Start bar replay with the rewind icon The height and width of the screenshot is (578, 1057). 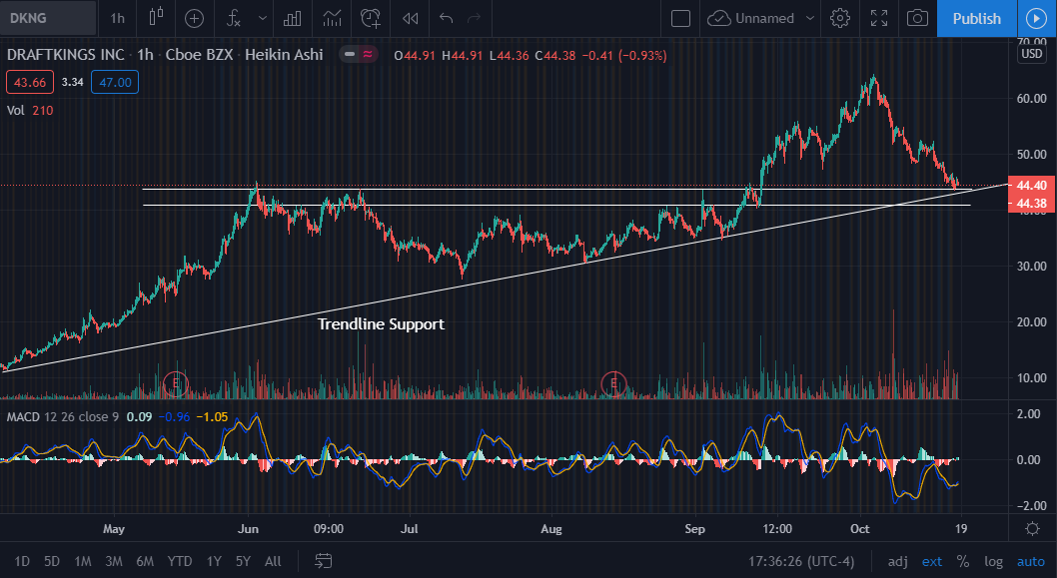tap(410, 18)
